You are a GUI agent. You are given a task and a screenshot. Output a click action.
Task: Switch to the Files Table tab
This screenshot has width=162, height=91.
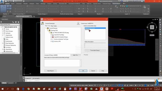(x=54, y=26)
